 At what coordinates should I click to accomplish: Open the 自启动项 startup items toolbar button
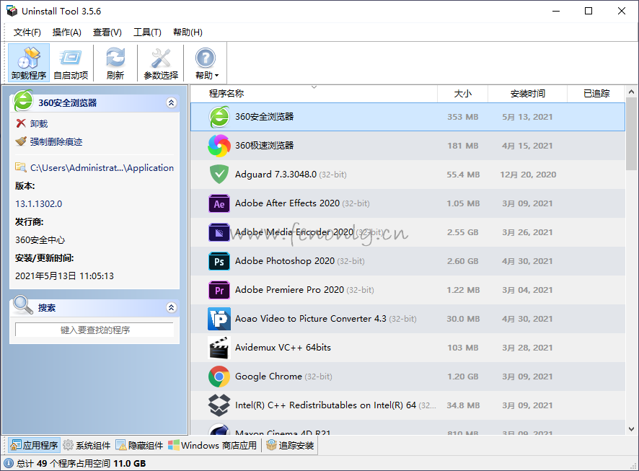coord(71,63)
